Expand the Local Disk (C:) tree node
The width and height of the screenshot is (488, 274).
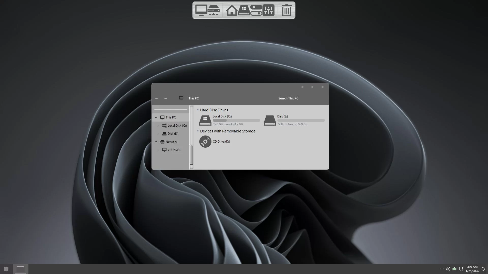(158, 126)
